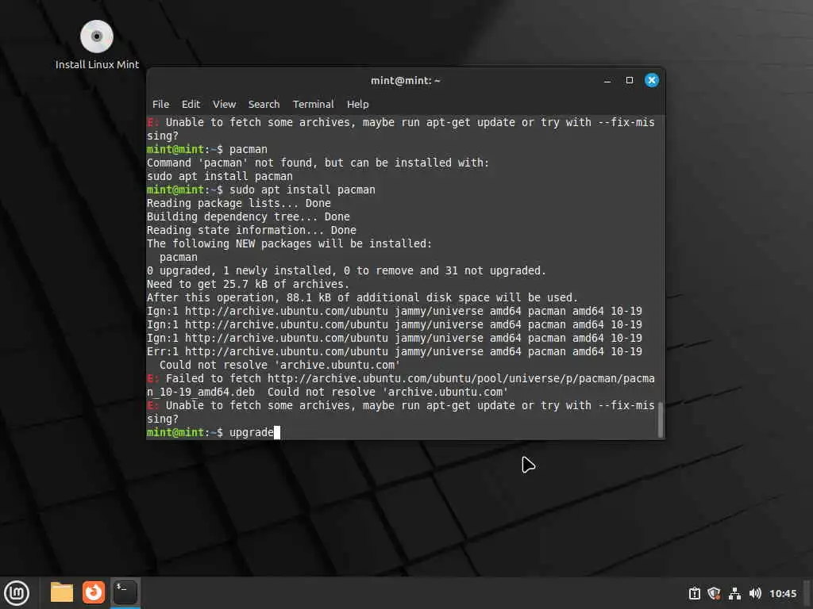Screen dimensions: 813x609
Task: Click the notifications tray icon
Action: pos(694,593)
